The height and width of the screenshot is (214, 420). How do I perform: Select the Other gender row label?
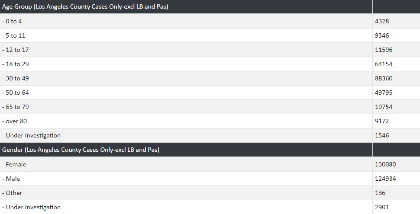click(12, 193)
